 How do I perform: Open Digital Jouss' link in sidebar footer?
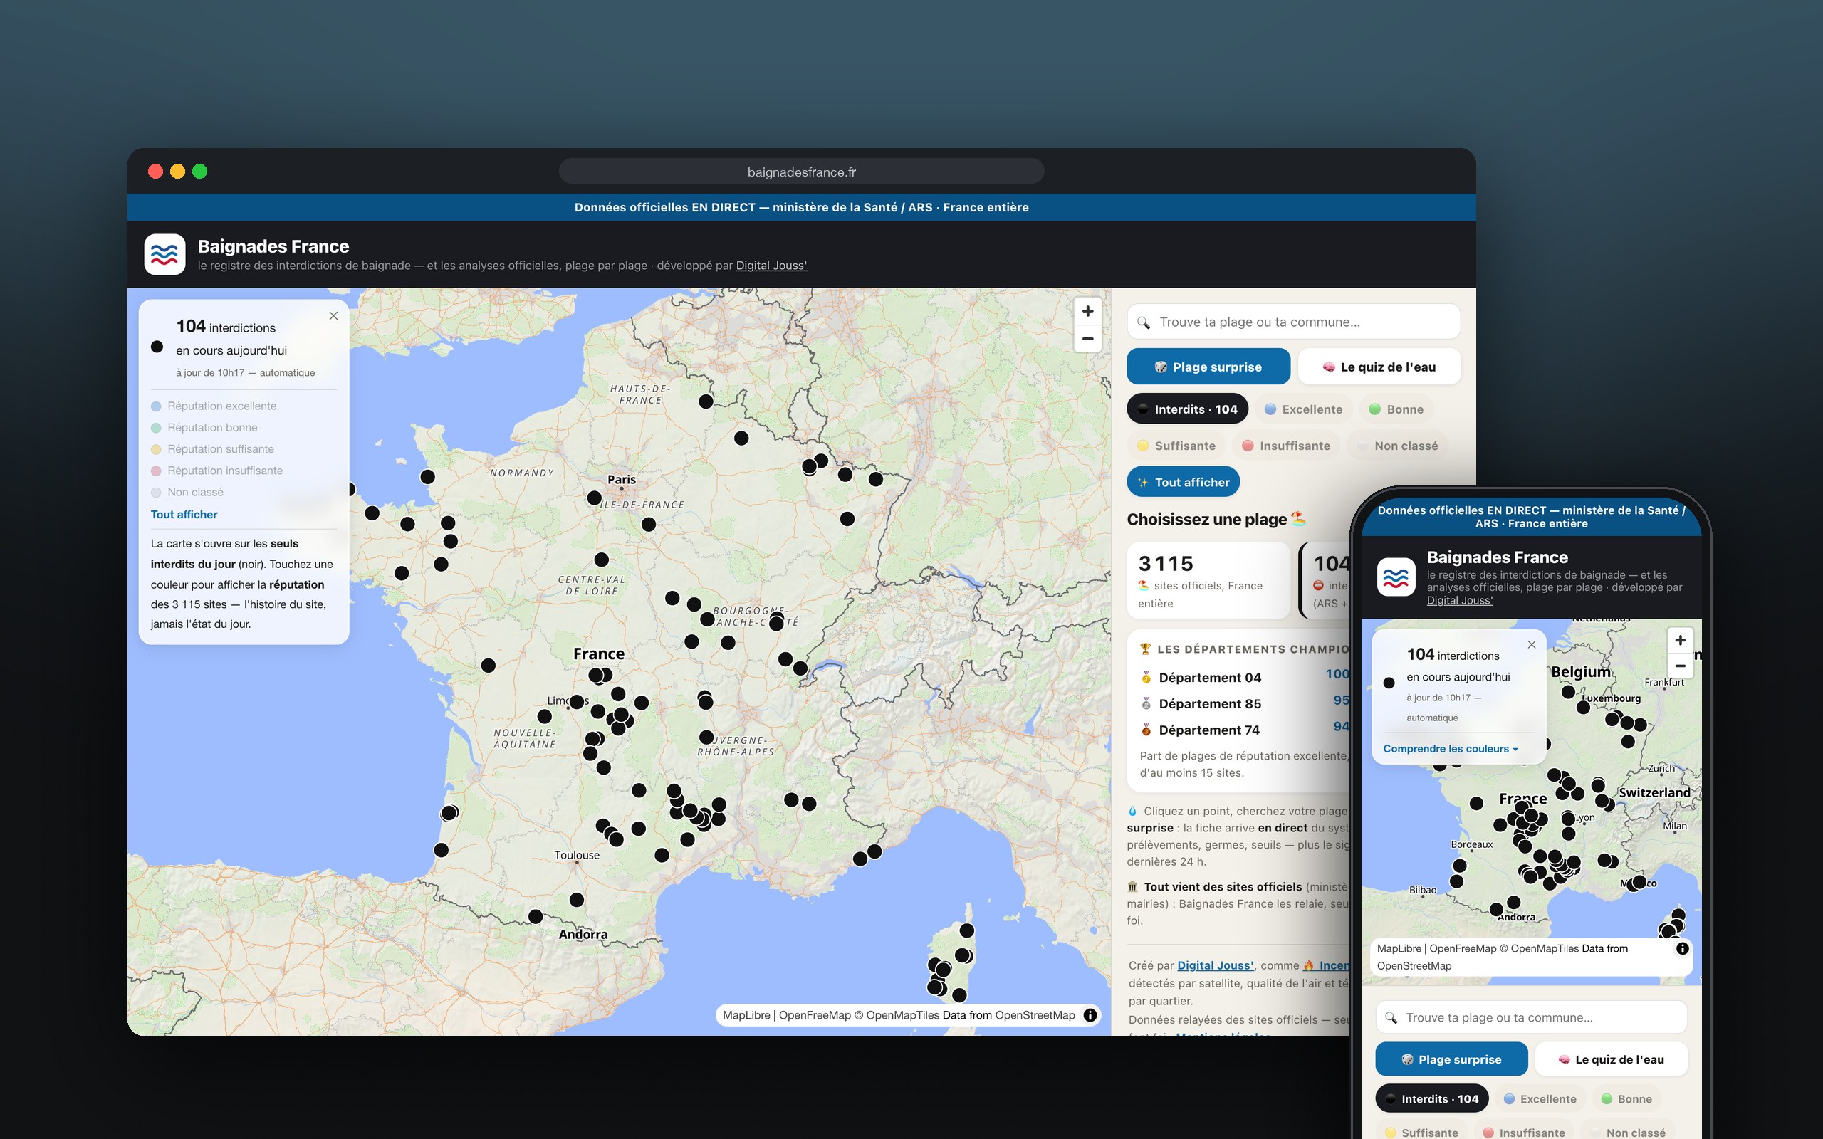(1215, 965)
